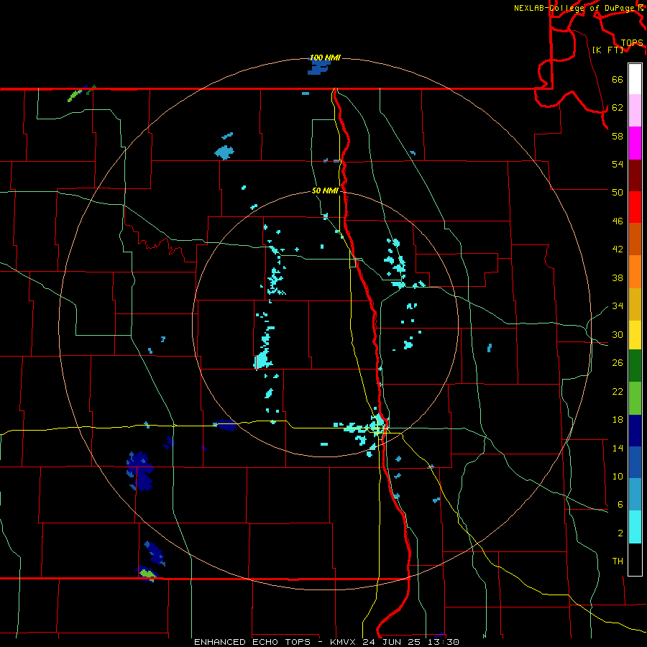
Task: Click the blue echo beneath the 100 NMI label
Action: coord(319,68)
